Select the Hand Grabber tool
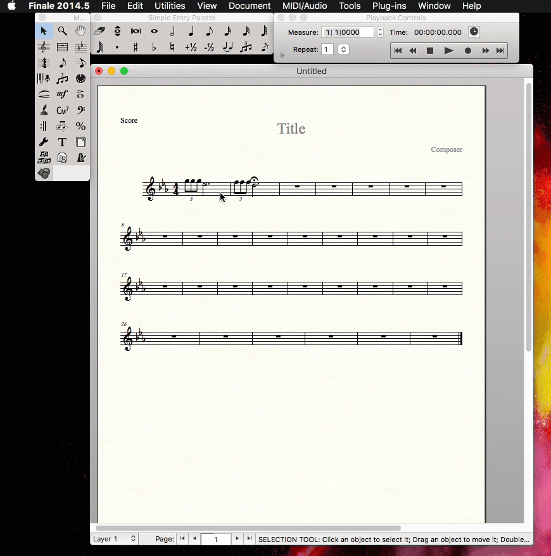This screenshot has height=556, width=551. pyautogui.click(x=80, y=31)
